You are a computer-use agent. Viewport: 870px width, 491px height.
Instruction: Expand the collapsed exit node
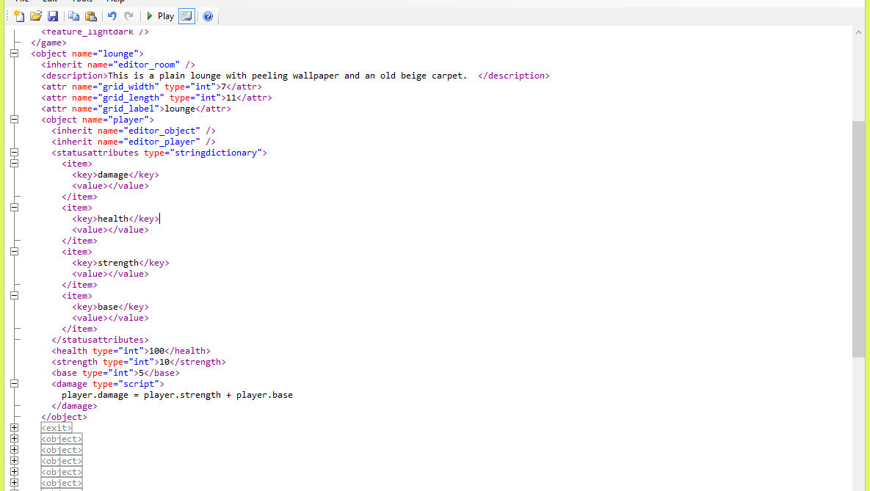click(14, 428)
